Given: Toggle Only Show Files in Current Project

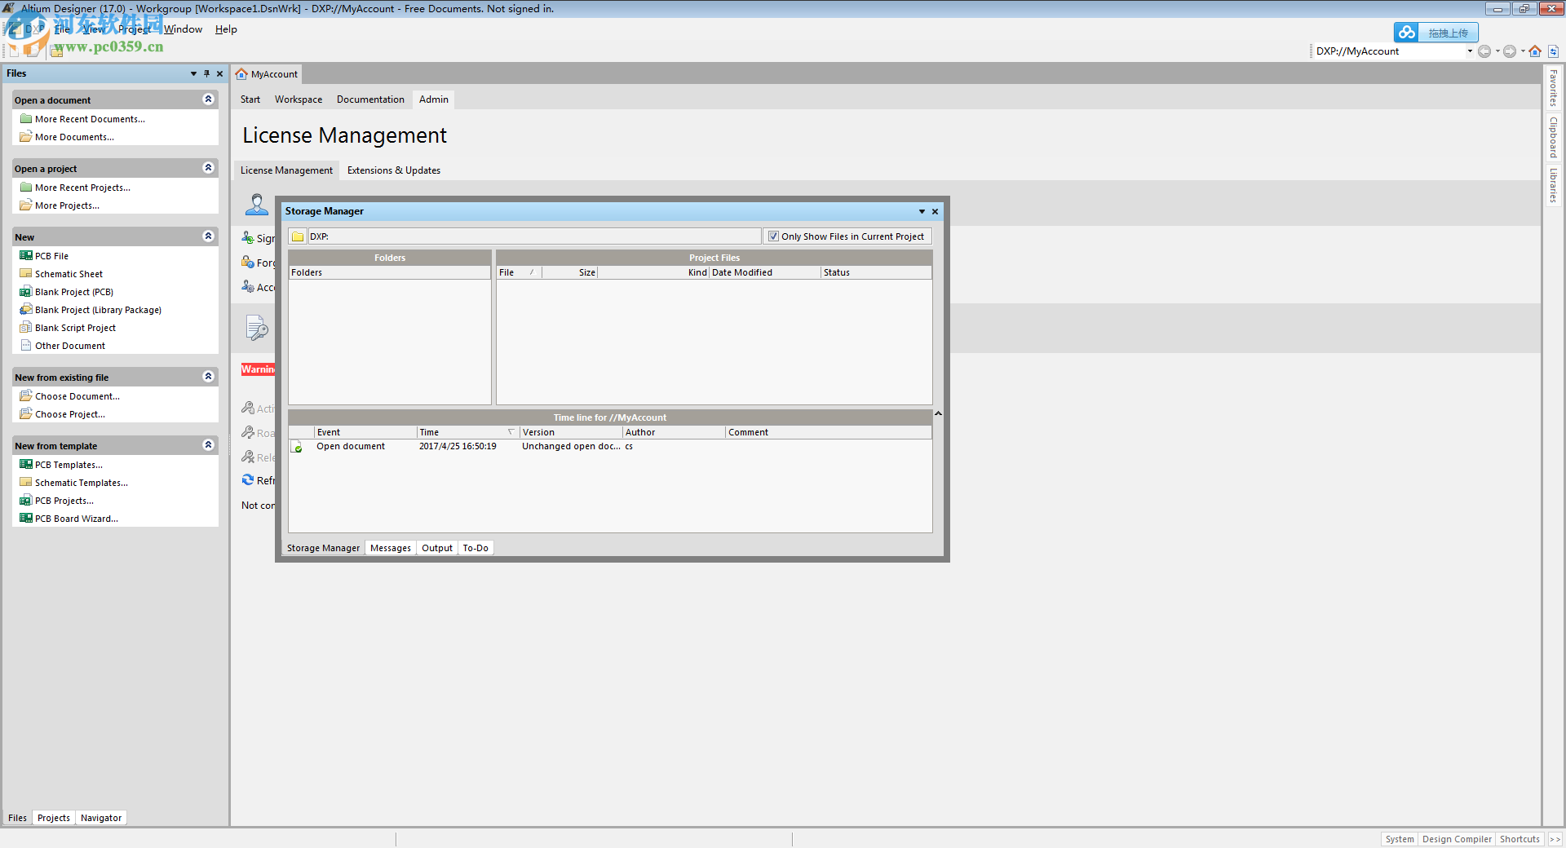Looking at the screenshot, I should [773, 236].
